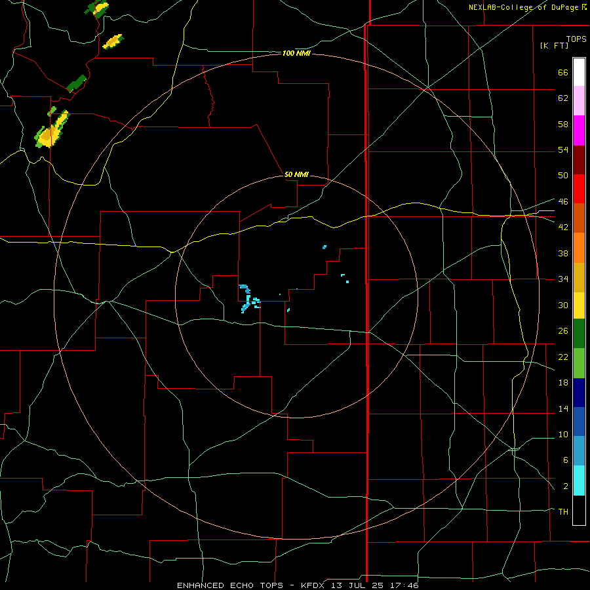Click the '[K FT]' units label
Screen dimensions: 590x590
554,45
